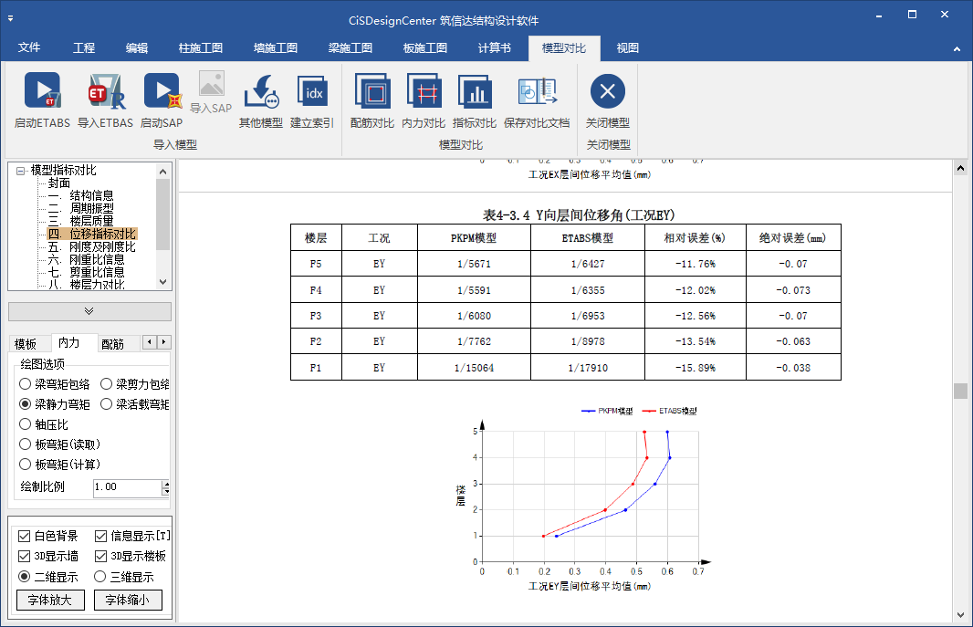Start SAP using the 启动SAP icon
Image resolution: width=973 pixels, height=627 pixels.
(162, 100)
